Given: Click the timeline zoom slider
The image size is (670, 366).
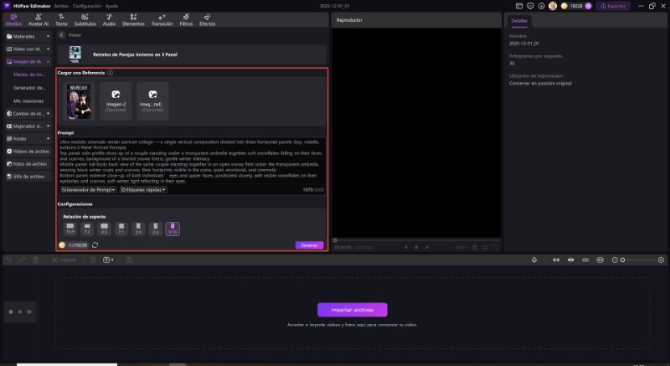Looking at the screenshot, I should (x=637, y=260).
